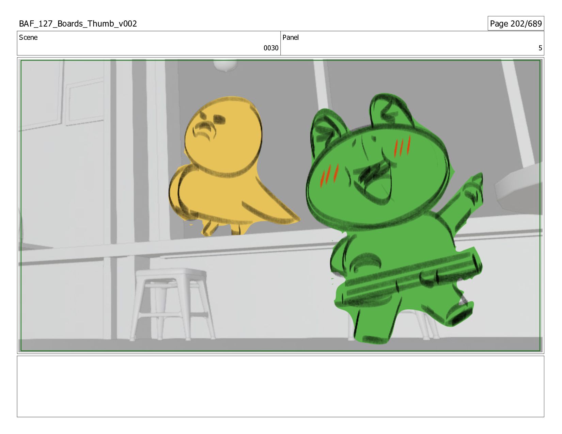Click the panel number 5
562x434 pixels.
coord(540,48)
